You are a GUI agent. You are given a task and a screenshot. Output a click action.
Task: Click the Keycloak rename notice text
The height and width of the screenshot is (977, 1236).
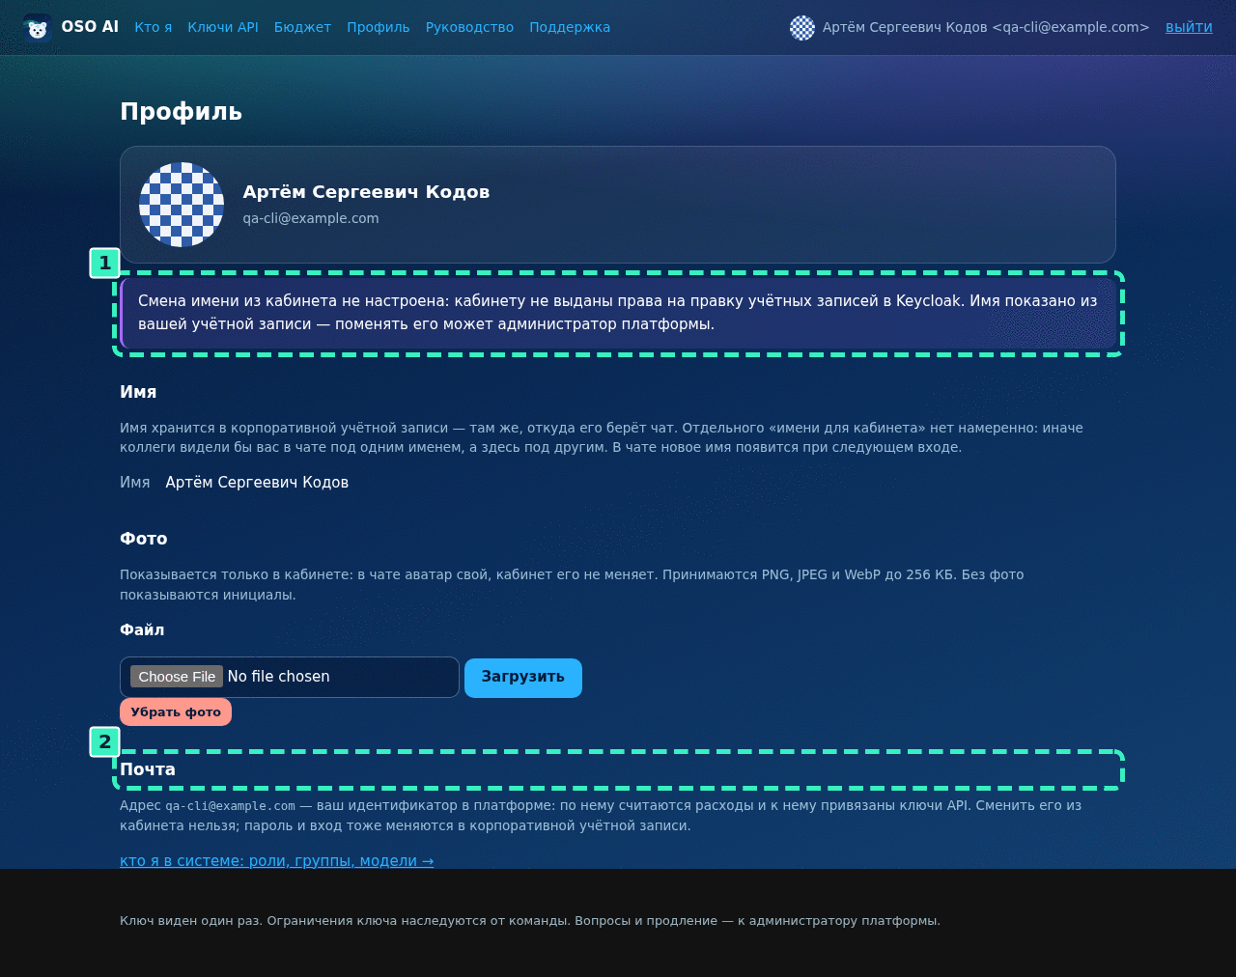[618, 313]
